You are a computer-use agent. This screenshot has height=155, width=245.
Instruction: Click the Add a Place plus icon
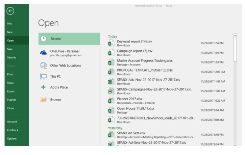pos(43,87)
